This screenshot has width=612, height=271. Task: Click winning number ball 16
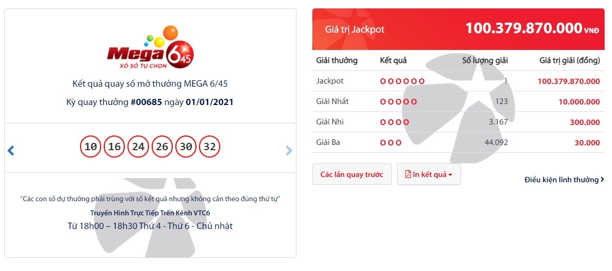[x=114, y=147]
